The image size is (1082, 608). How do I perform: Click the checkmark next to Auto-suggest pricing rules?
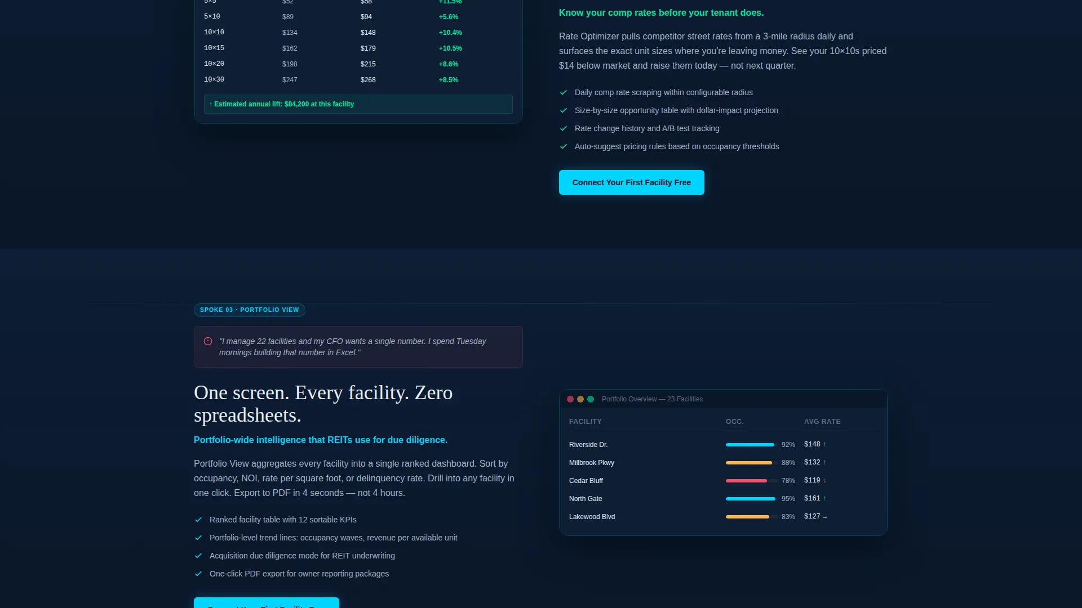pos(563,146)
